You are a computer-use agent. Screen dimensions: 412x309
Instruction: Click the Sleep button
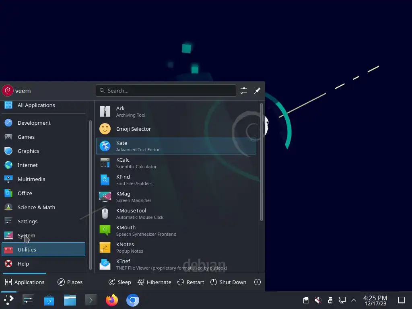click(120, 282)
